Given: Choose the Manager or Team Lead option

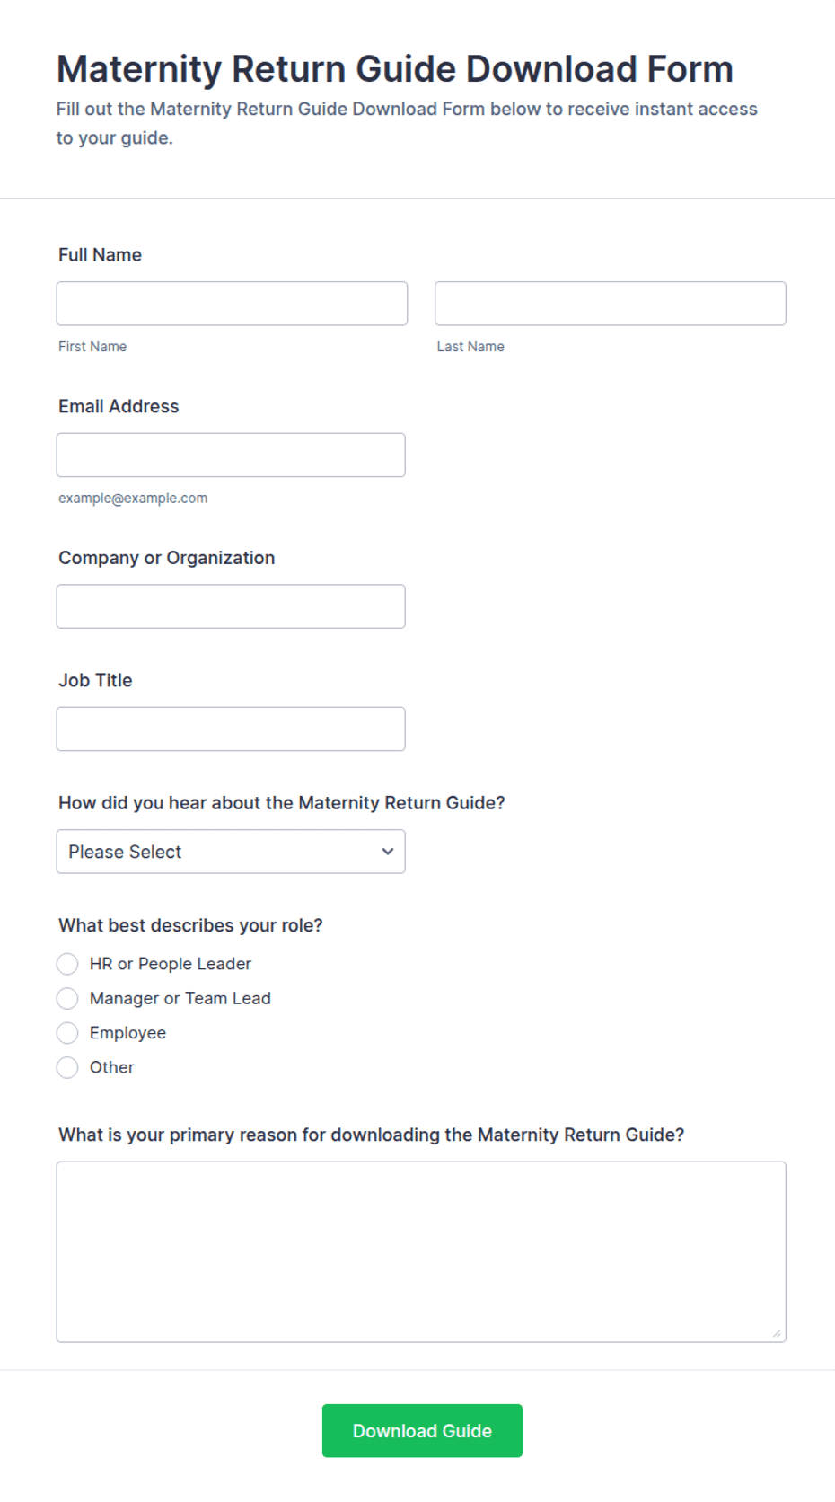Looking at the screenshot, I should click(67, 999).
